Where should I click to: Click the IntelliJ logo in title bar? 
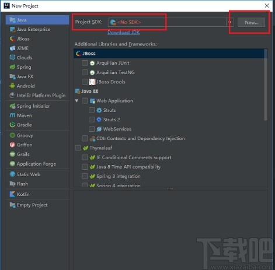coord(6,6)
